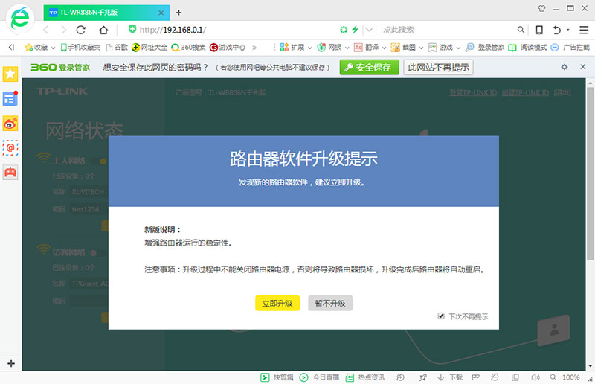Open 登录管家 toolbar item
Viewport: 595px width, 384px height.
point(485,47)
